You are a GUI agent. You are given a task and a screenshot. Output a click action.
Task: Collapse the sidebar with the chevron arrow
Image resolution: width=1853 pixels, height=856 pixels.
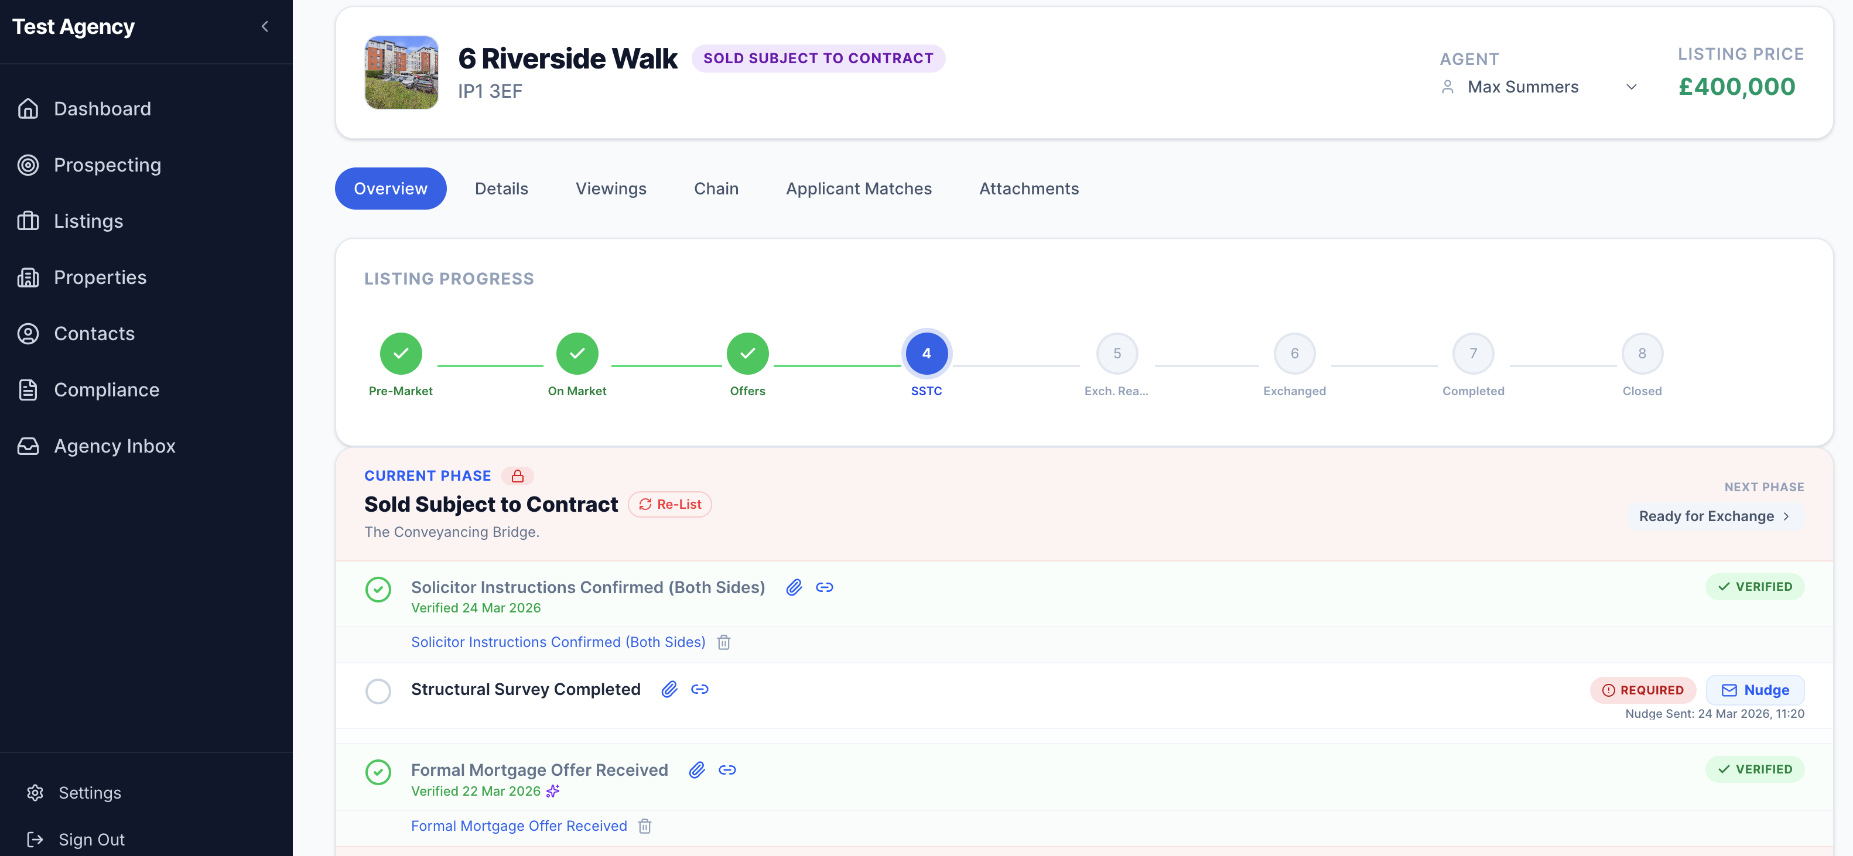coord(265,26)
